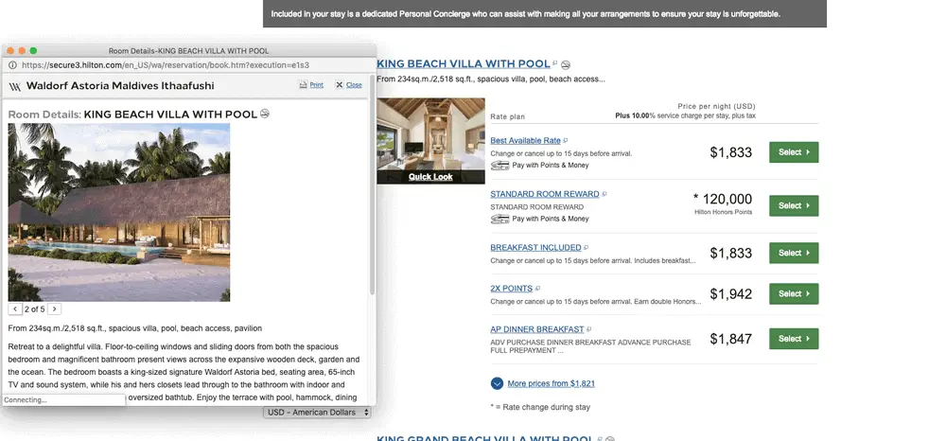Click the site info icon in the popup URL bar
This screenshot has height=441, width=946.
pos(12,64)
